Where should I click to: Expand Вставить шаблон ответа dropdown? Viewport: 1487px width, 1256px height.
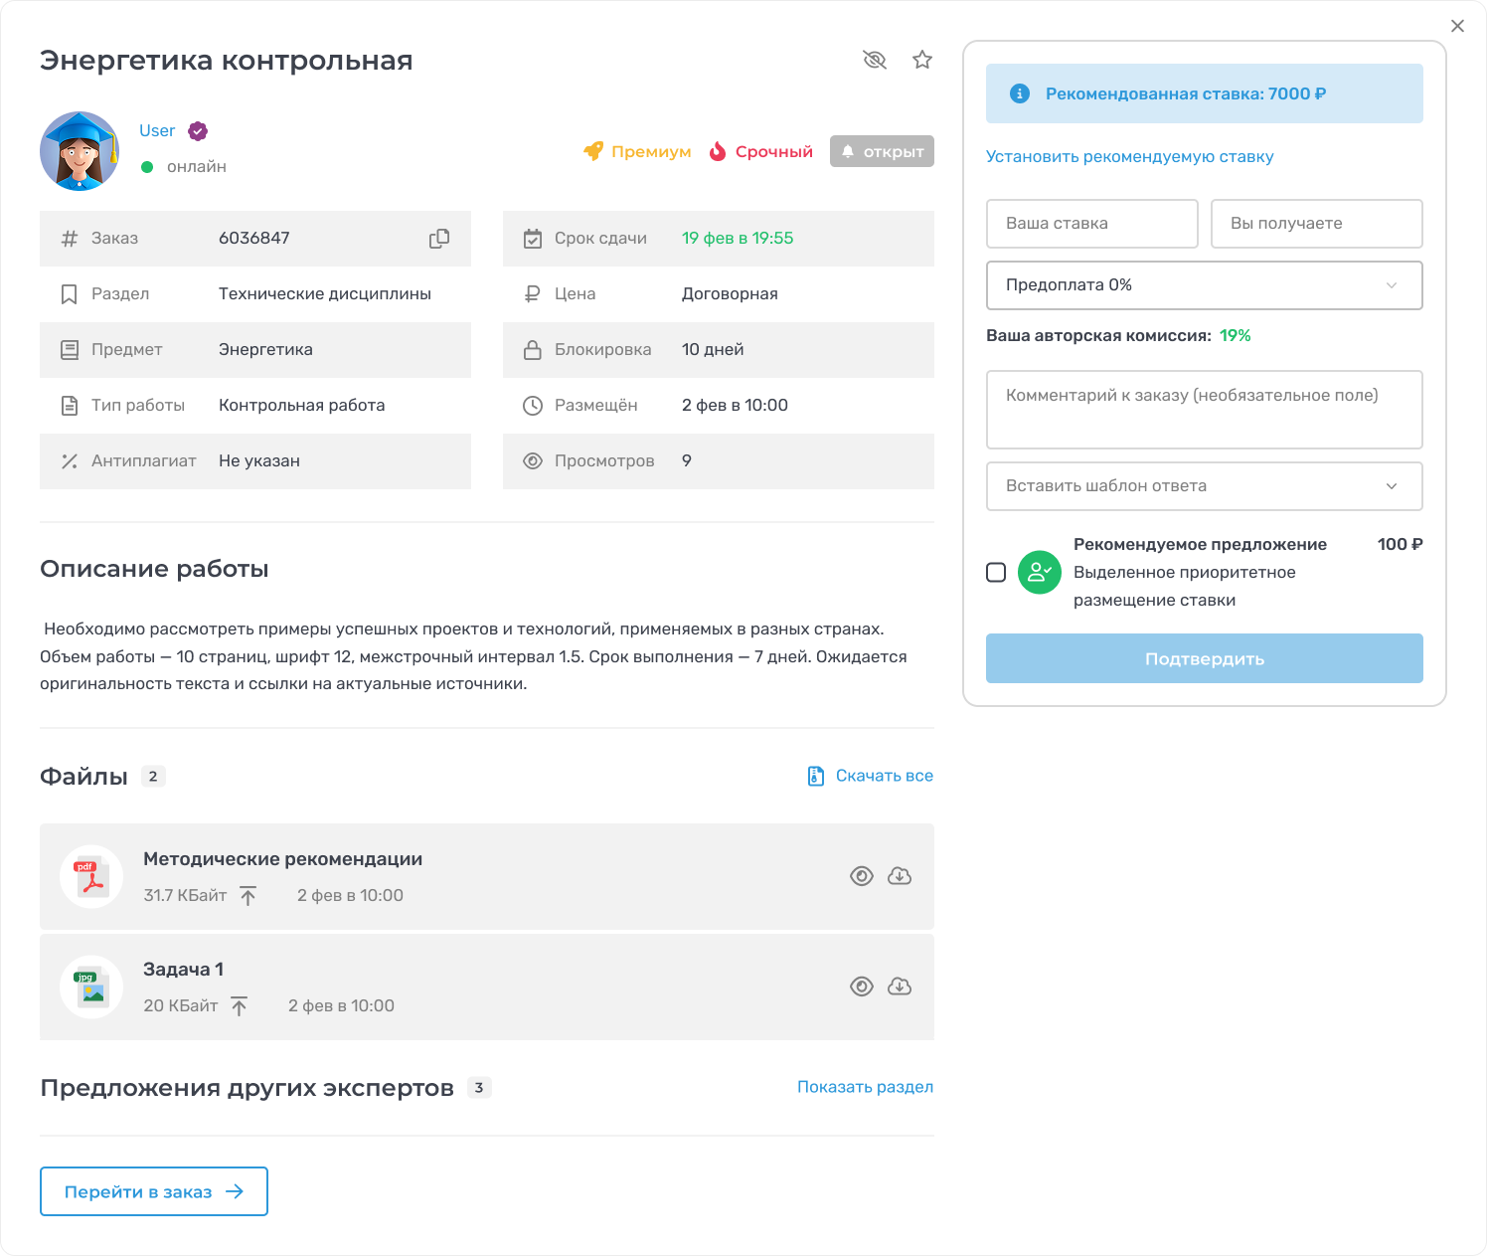pos(1204,486)
